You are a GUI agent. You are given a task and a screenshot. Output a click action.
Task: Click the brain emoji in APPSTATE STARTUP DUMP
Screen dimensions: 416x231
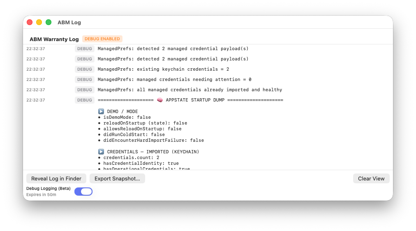coord(160,100)
